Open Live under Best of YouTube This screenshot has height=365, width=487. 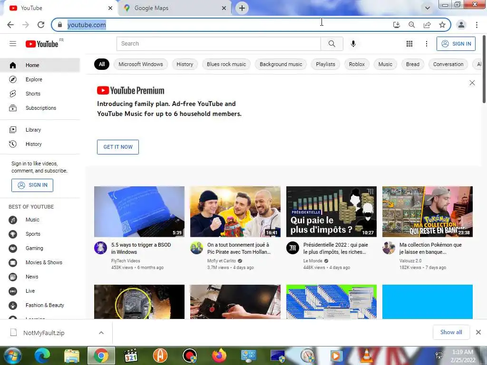coord(40,291)
